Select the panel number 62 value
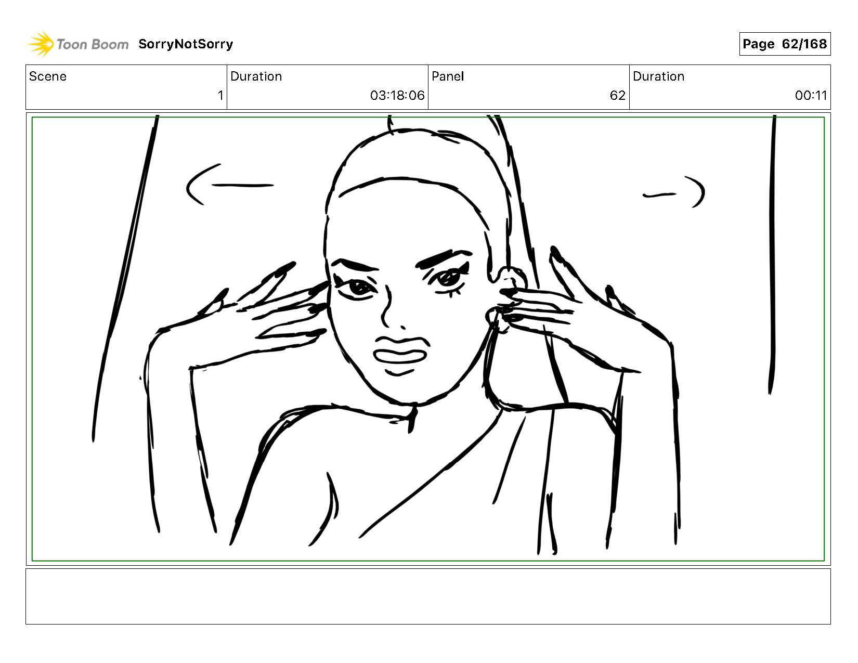Screen dimensions: 858x663 pos(618,96)
